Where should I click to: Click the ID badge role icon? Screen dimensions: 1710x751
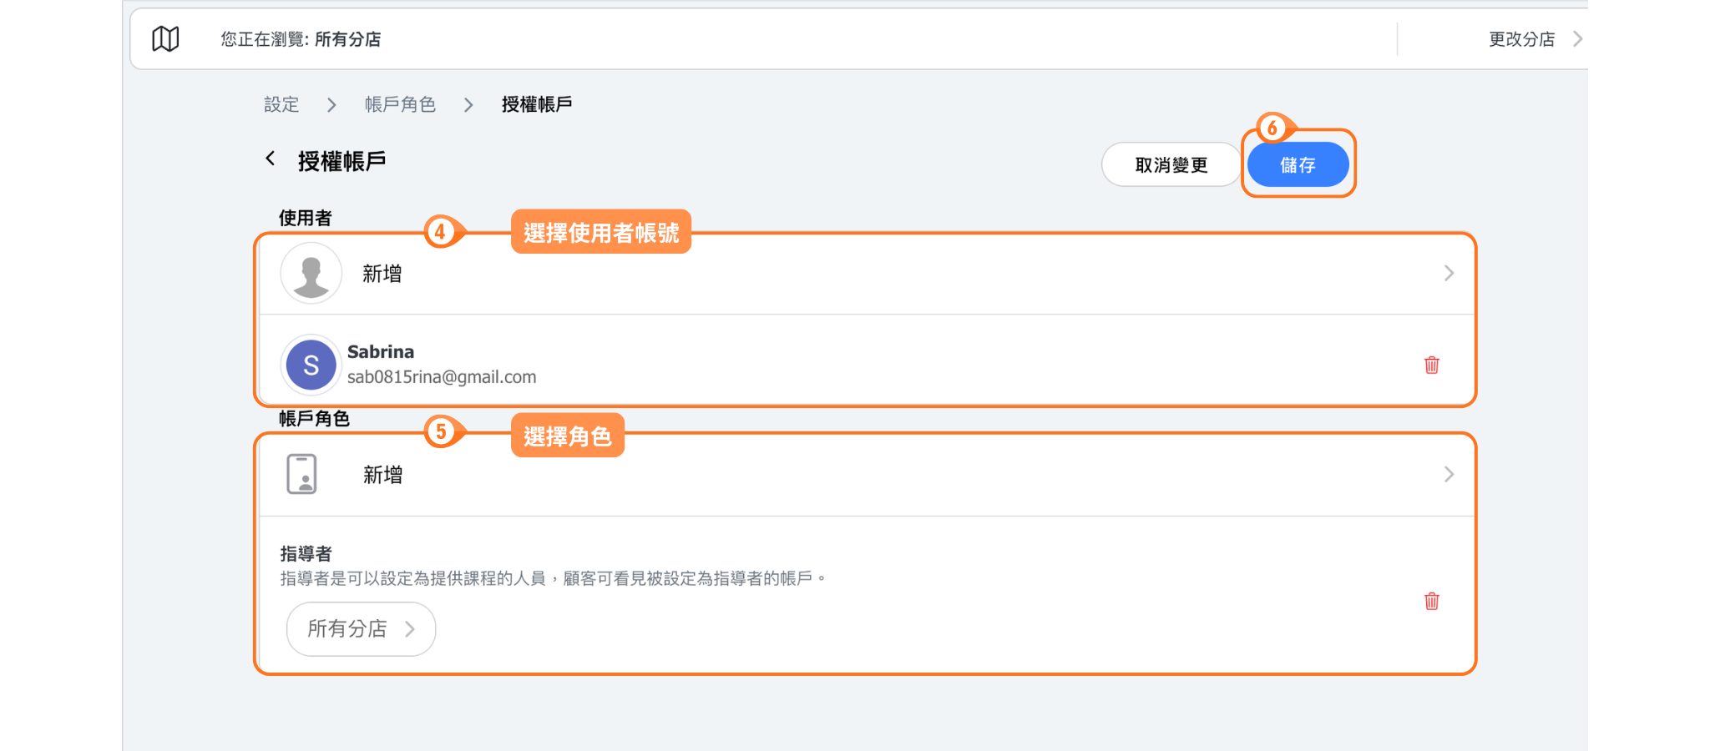pyautogui.click(x=301, y=474)
